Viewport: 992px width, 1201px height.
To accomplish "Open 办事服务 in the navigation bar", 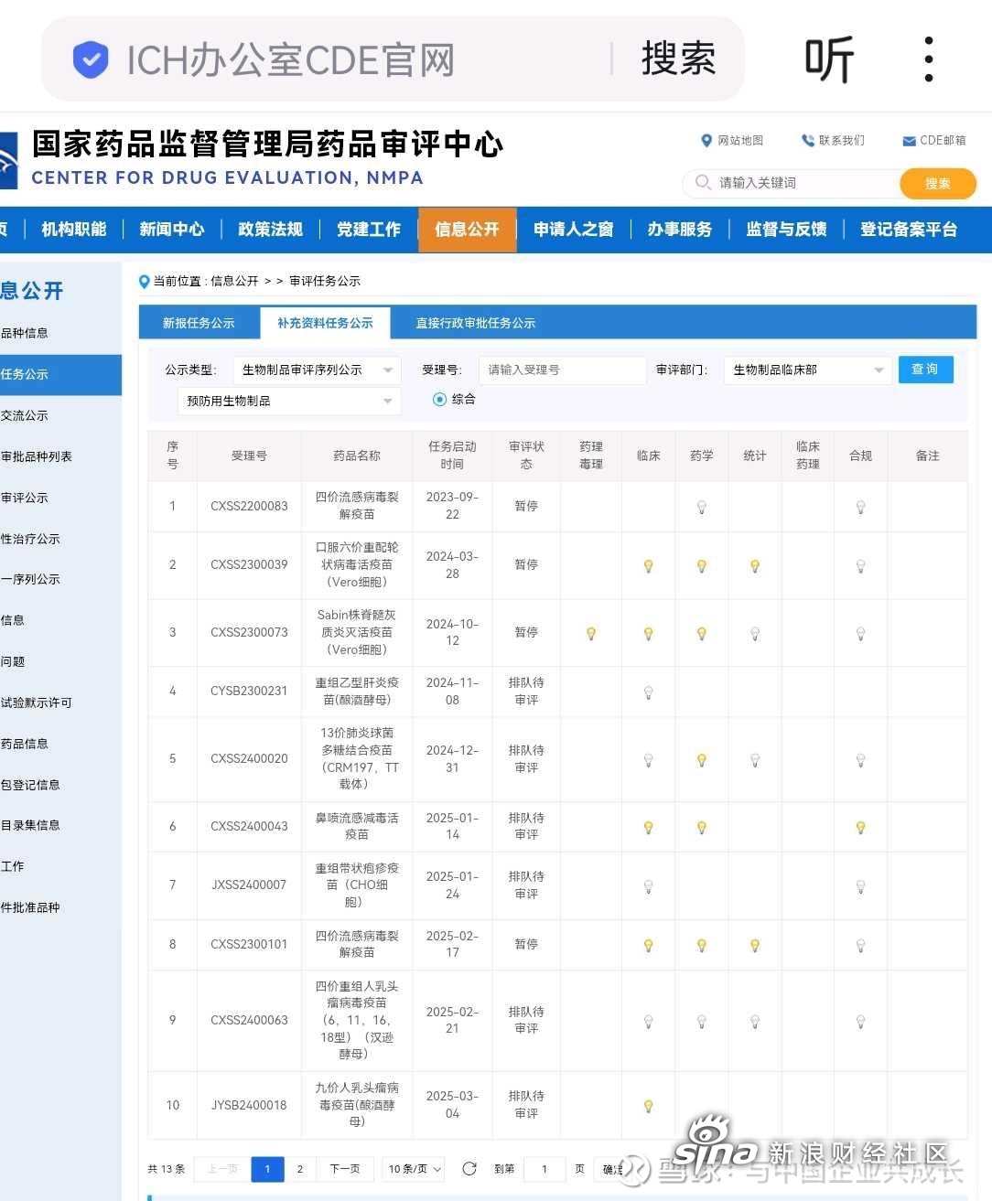I will pyautogui.click(x=680, y=229).
